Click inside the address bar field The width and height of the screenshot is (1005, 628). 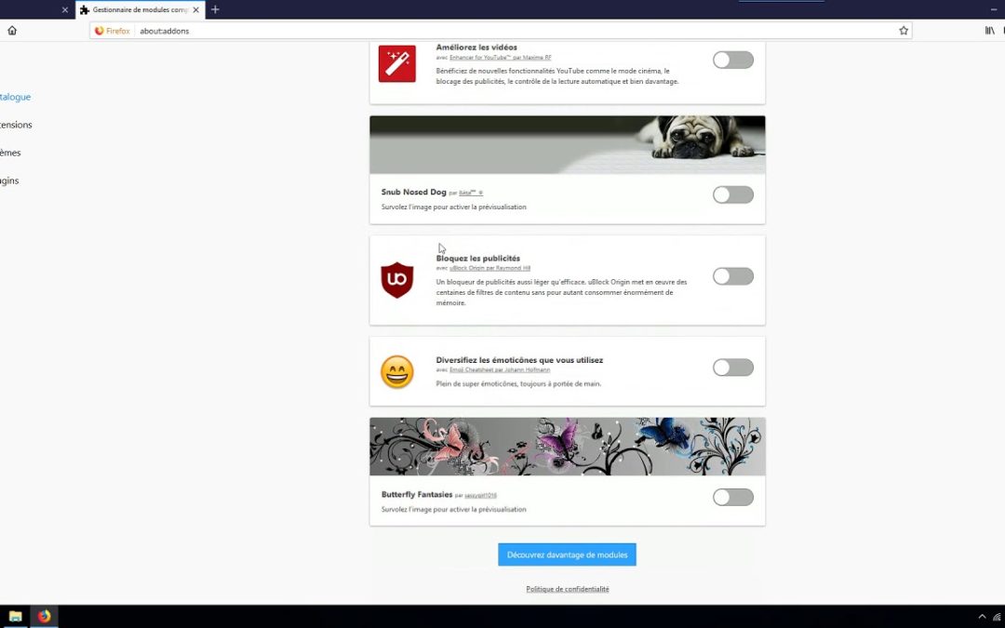coord(372,30)
